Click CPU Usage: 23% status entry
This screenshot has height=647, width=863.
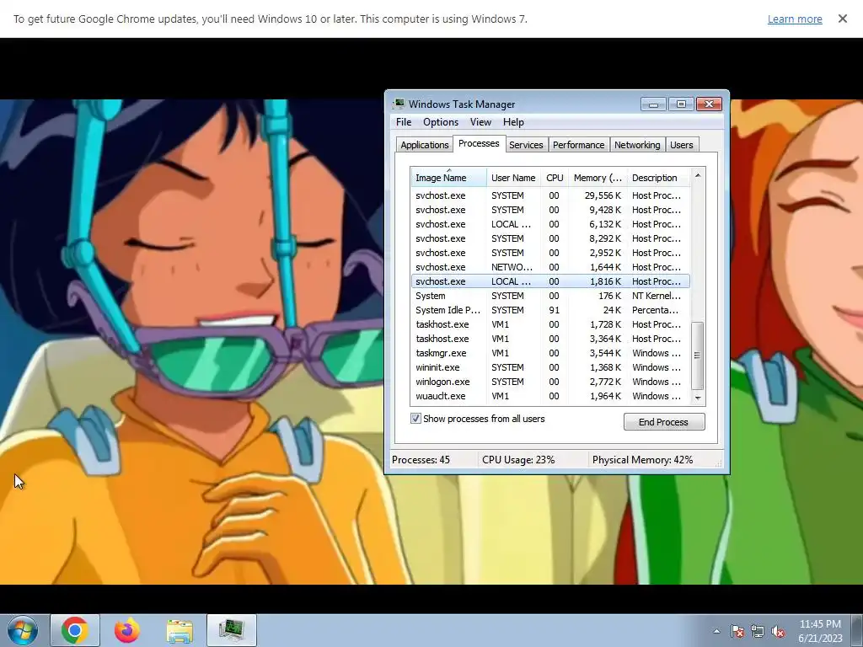(518, 460)
